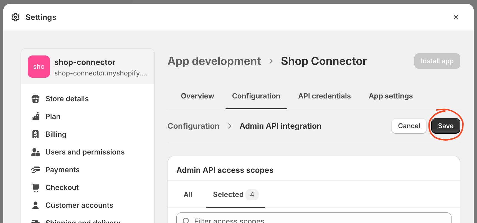Open the shop-connector store avatar
477x223 pixels.
pyautogui.click(x=39, y=67)
